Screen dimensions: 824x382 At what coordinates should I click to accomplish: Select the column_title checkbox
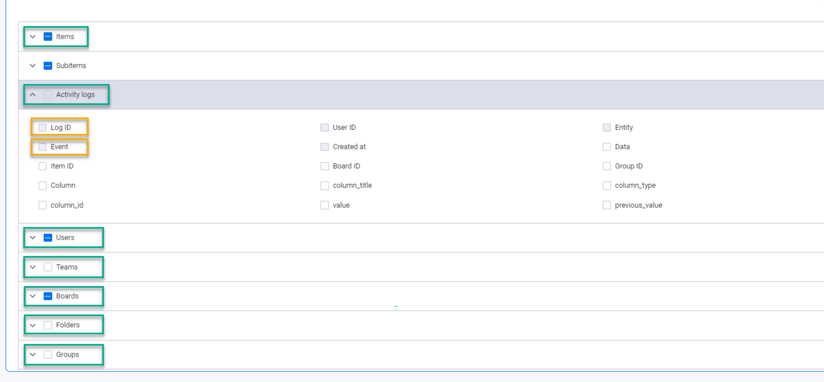tap(324, 185)
